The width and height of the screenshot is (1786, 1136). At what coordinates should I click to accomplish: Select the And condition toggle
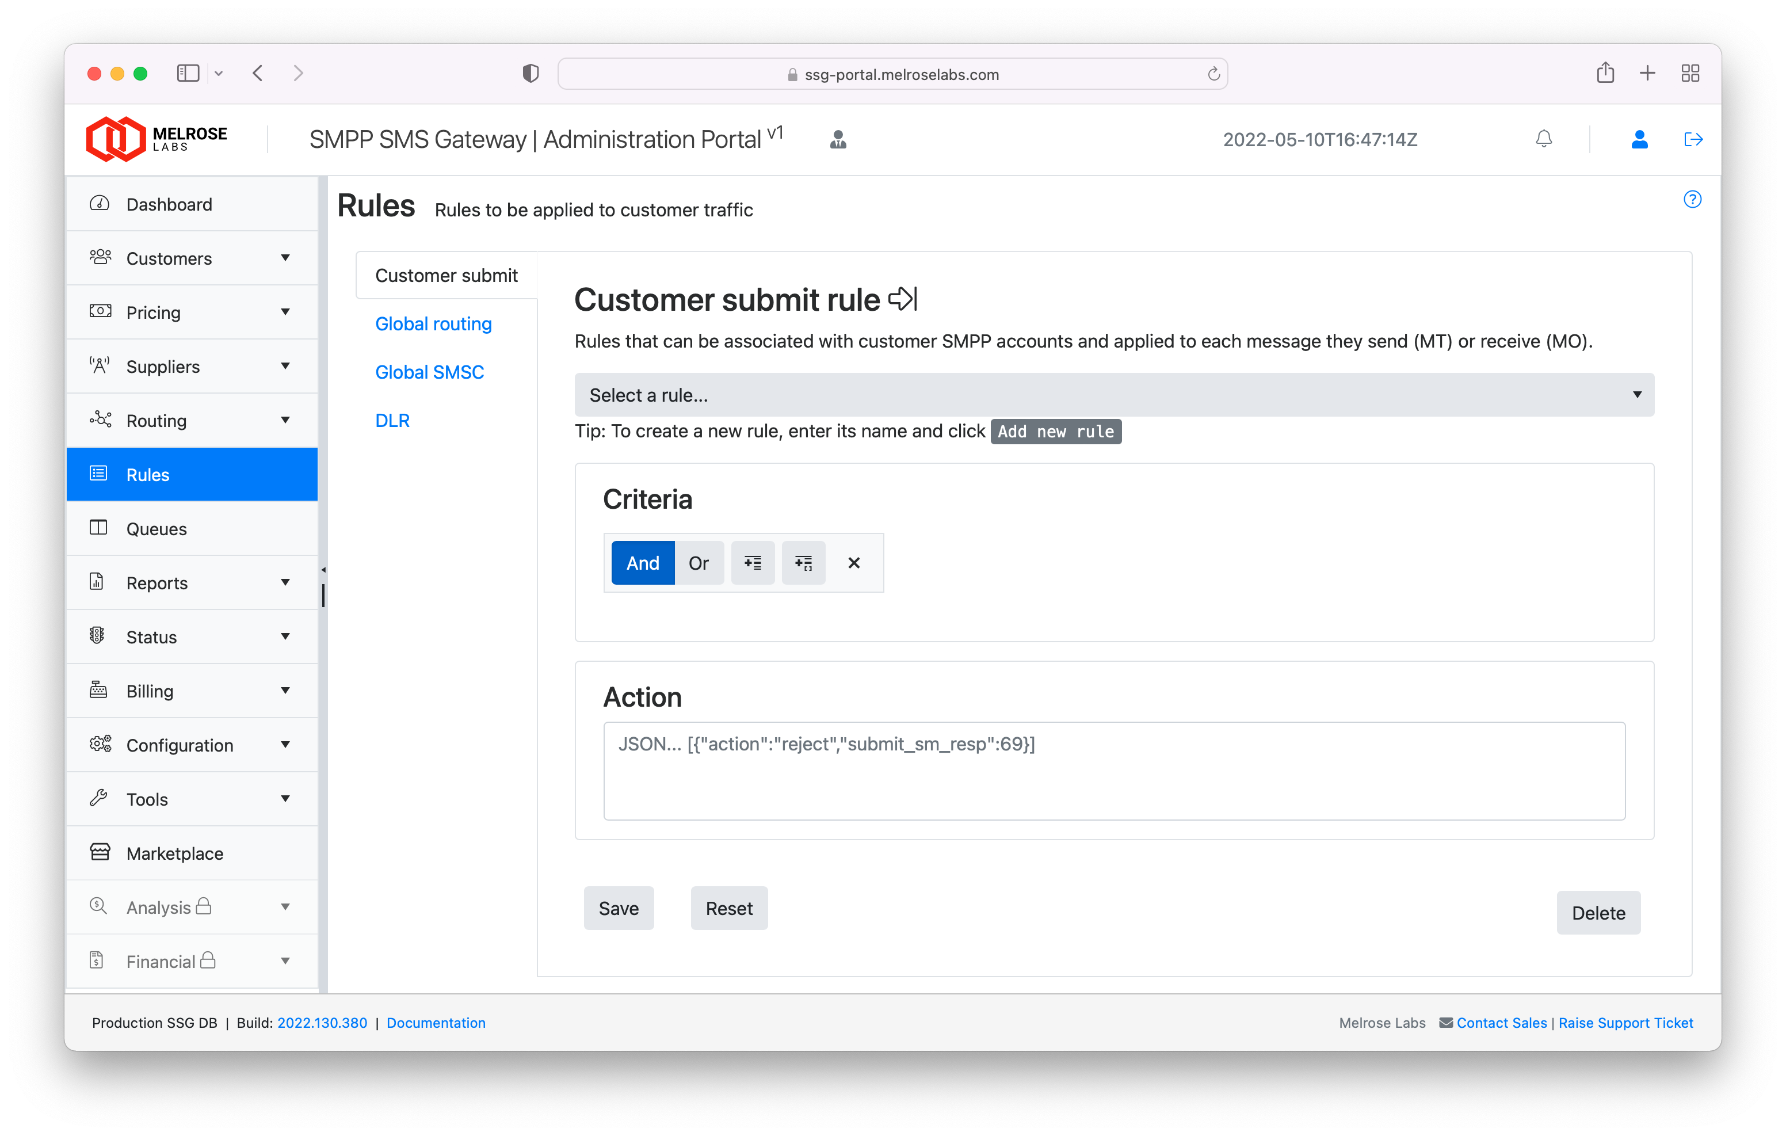pyautogui.click(x=642, y=563)
